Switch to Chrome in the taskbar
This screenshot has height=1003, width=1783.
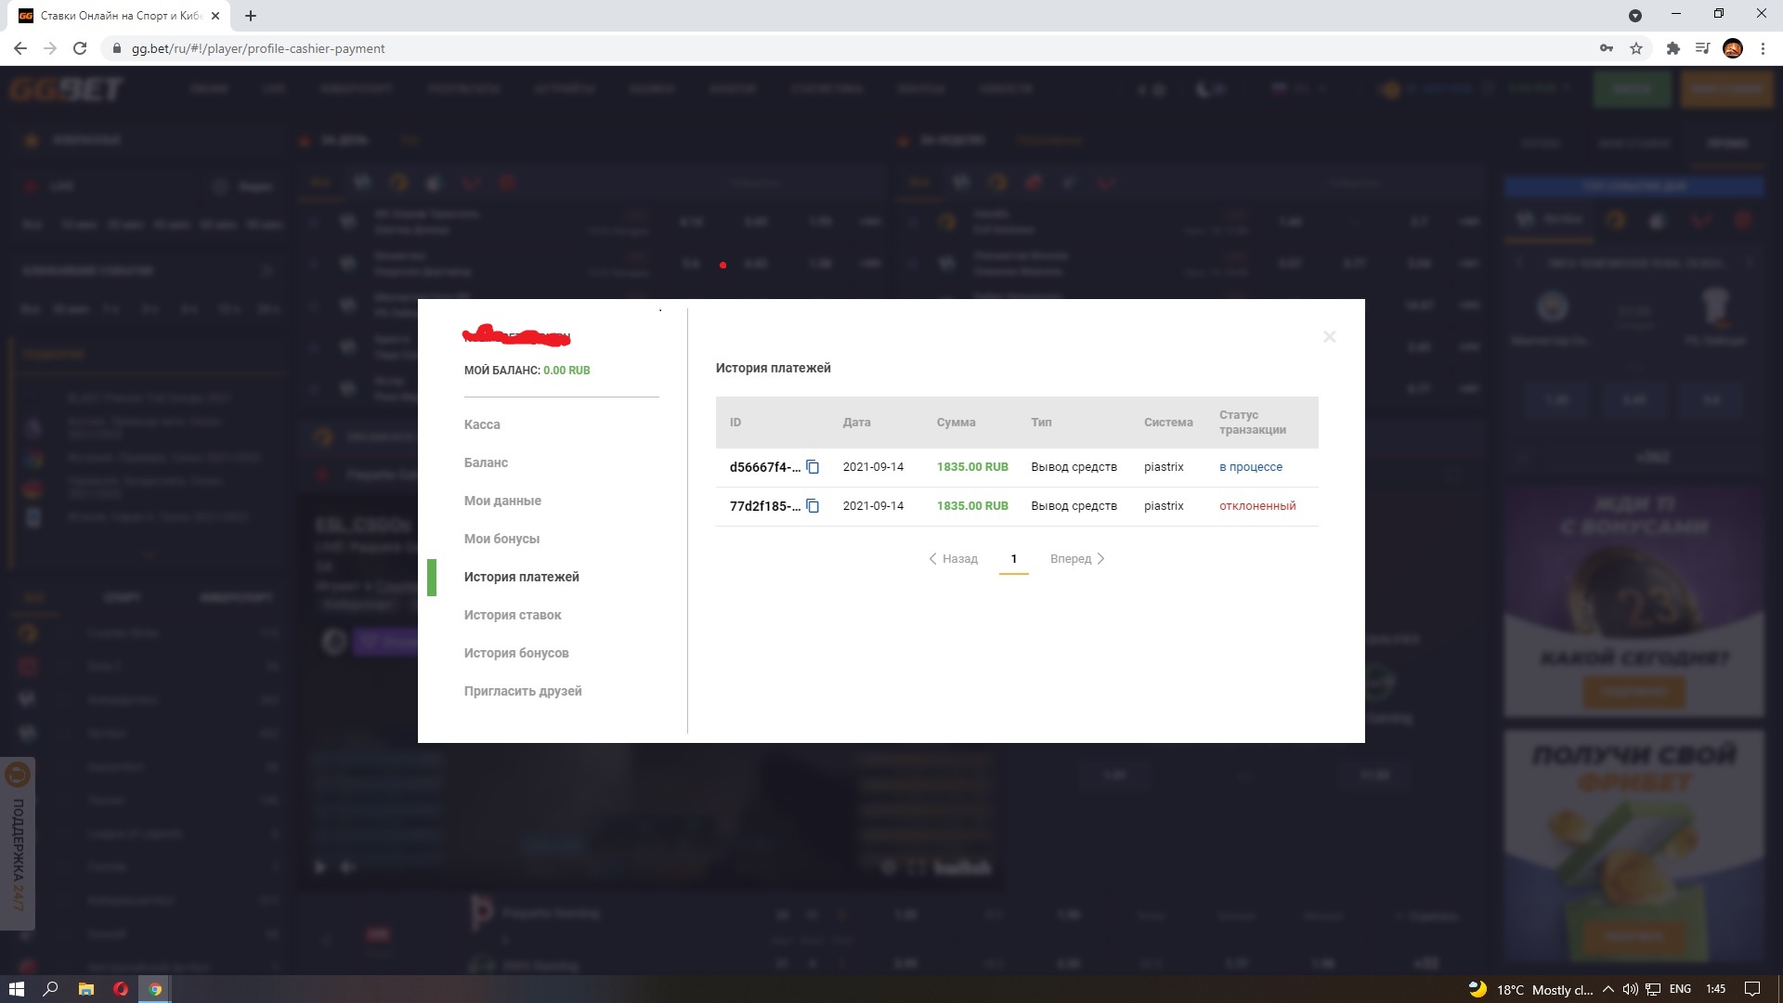pyautogui.click(x=155, y=989)
